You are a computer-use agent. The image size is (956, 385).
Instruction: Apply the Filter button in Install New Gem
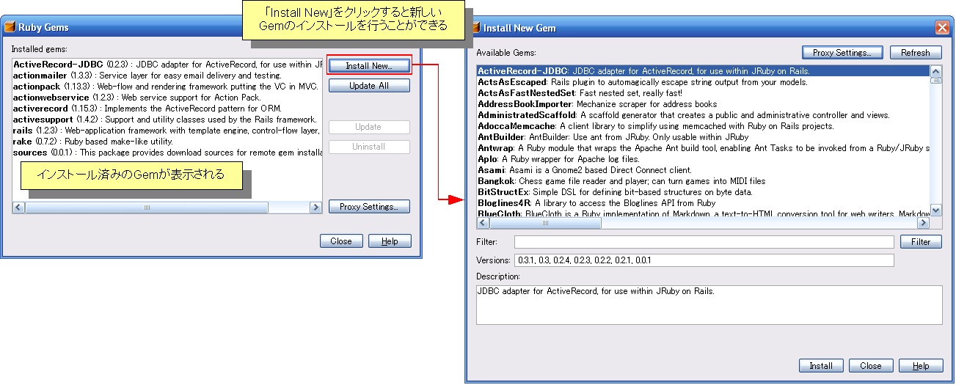[921, 242]
